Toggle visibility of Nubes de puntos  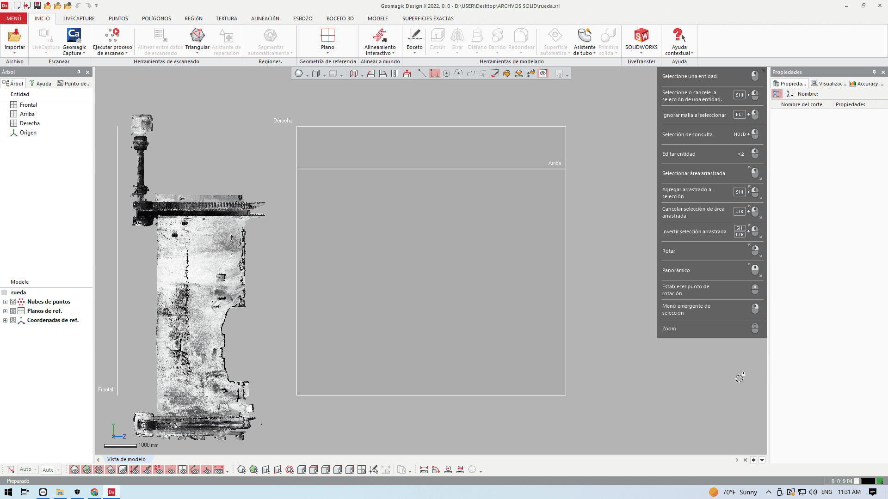tap(13, 302)
